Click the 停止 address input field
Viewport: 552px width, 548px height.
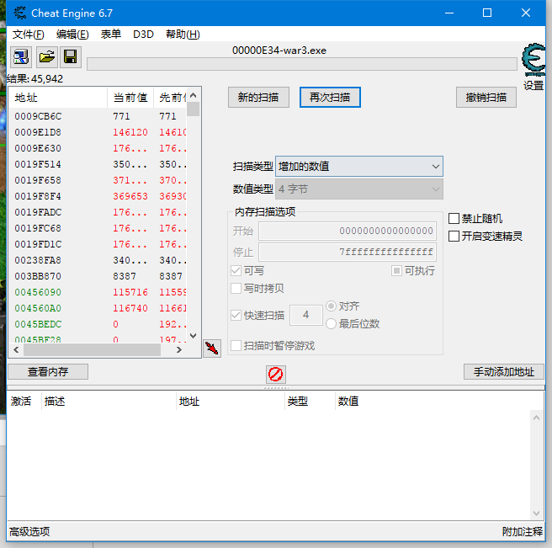[x=348, y=252]
